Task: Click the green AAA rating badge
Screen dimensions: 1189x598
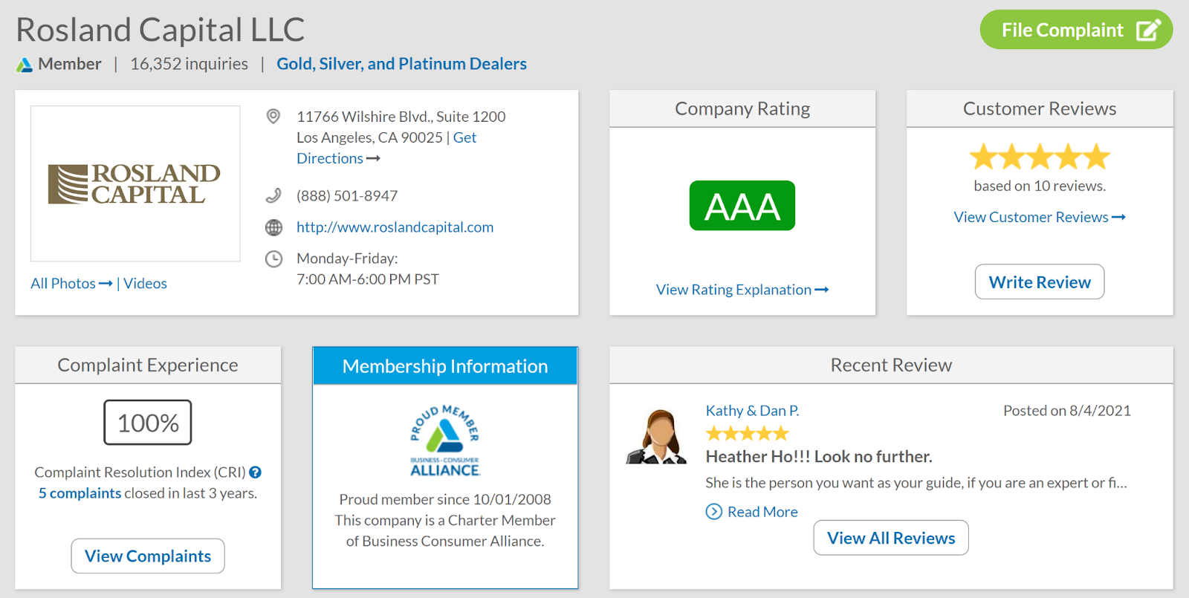Action: tap(742, 206)
